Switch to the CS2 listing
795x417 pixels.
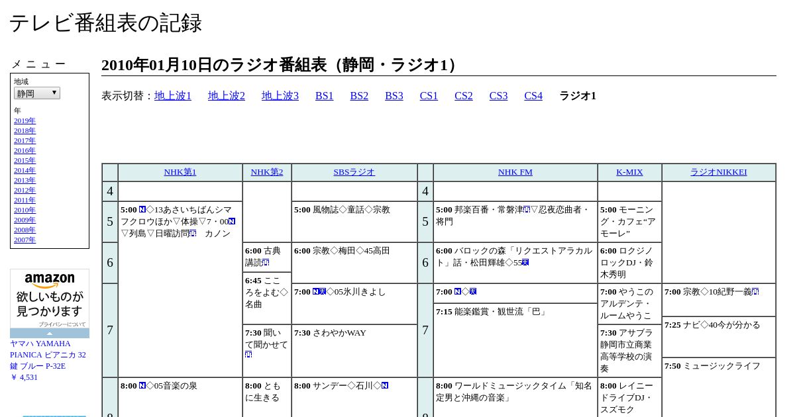click(464, 96)
